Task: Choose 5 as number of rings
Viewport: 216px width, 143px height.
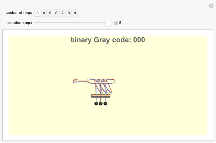Action: pyautogui.click(x=50, y=13)
